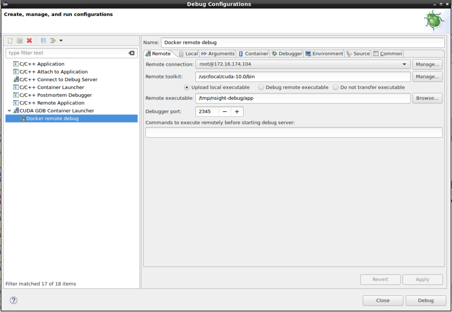Screen dimensions: 452x312
Task: Clear the filter text field
Action: (131, 53)
